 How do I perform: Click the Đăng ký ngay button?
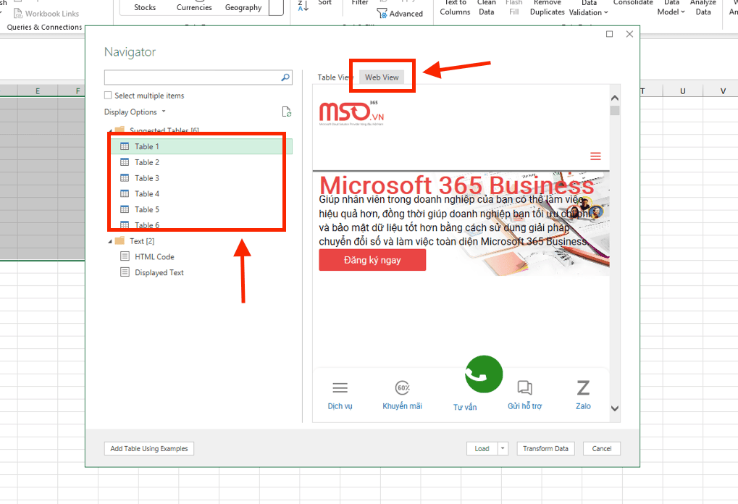[x=372, y=260]
